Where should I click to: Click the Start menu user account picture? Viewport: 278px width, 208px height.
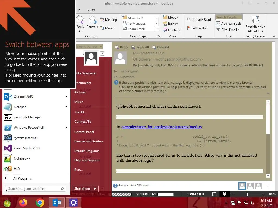click(x=91, y=58)
